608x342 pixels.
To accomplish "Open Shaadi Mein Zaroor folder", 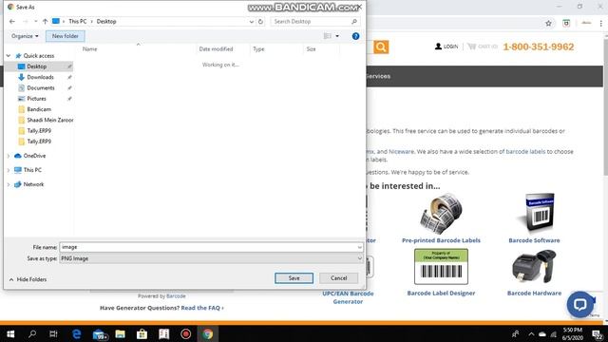I will click(x=50, y=121).
